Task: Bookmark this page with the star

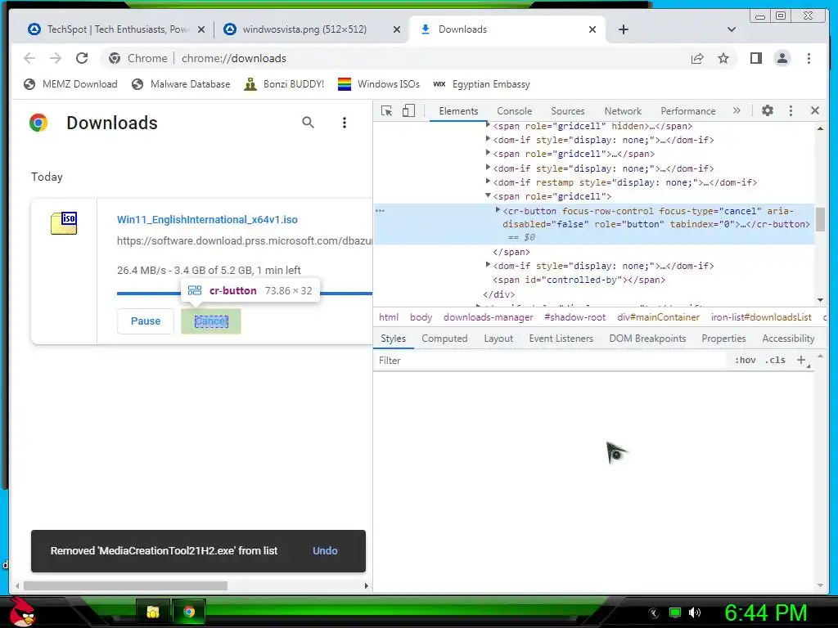Action: click(x=723, y=58)
